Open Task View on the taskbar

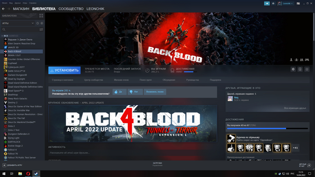[x=12, y=173]
